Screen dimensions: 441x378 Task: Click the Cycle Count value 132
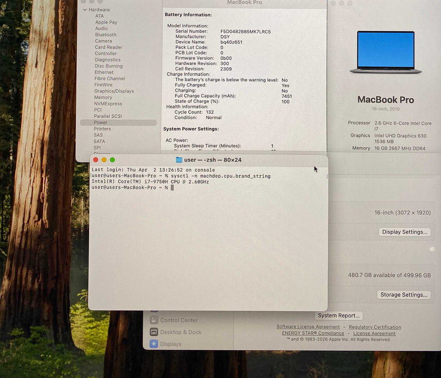(210, 112)
